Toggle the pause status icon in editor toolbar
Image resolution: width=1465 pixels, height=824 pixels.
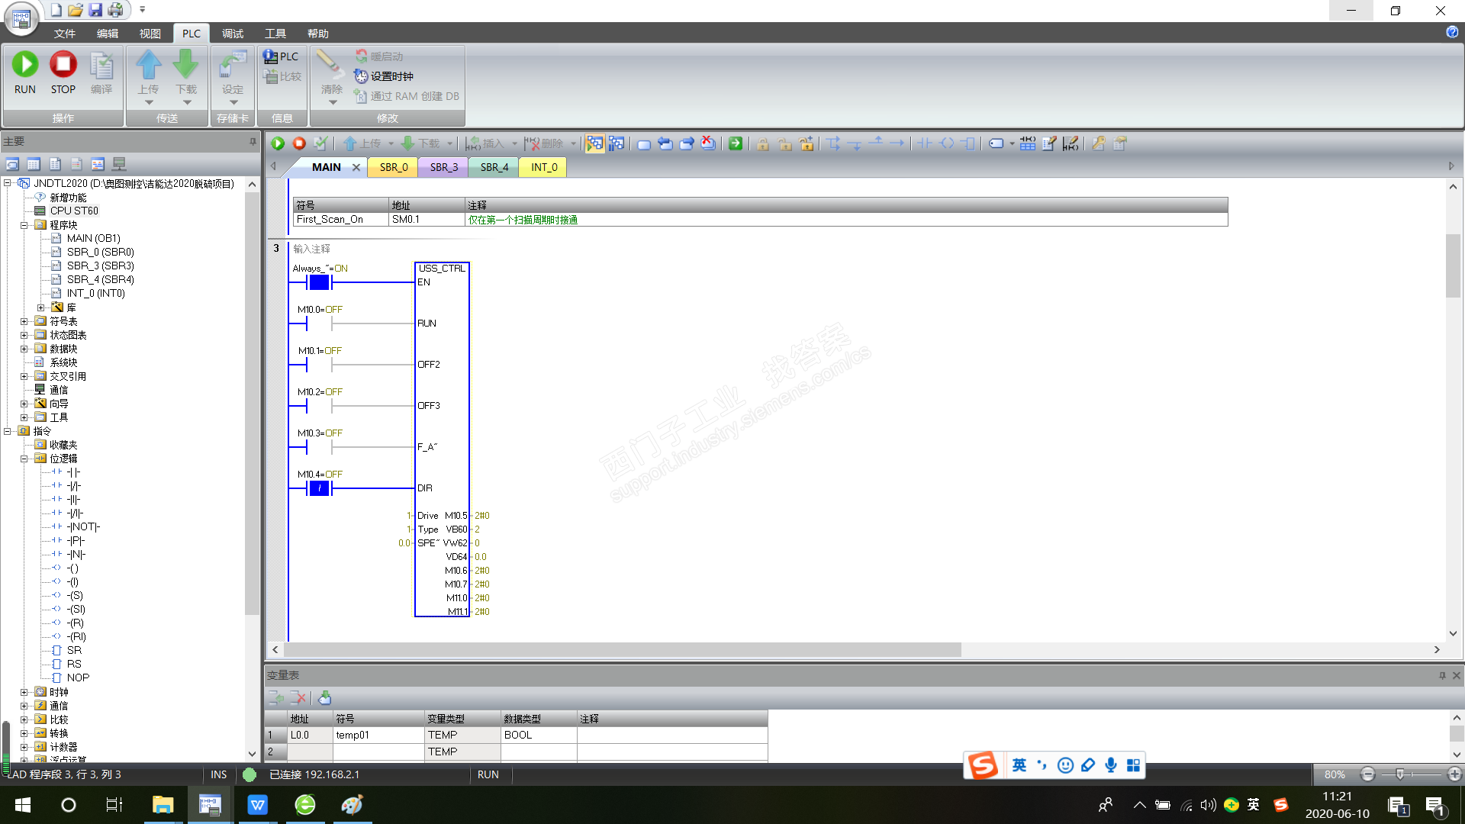(616, 143)
